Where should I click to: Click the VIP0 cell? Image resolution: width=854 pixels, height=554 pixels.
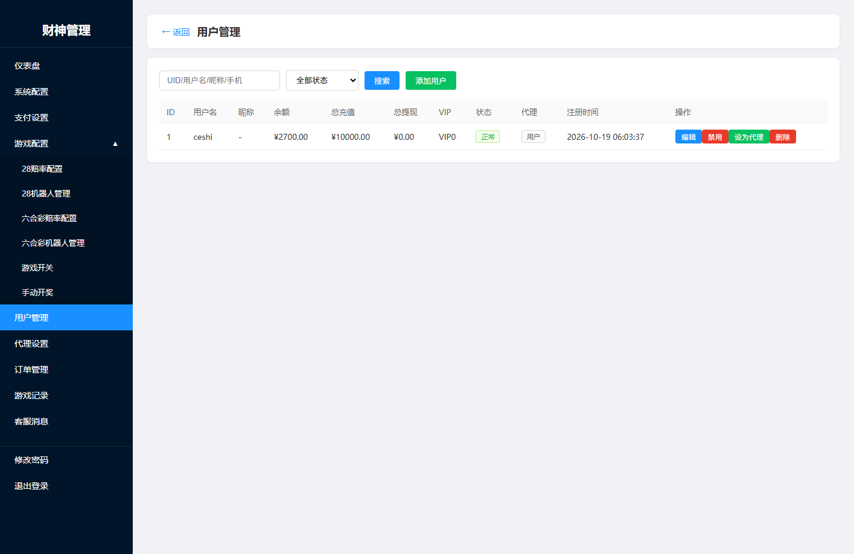tap(447, 137)
